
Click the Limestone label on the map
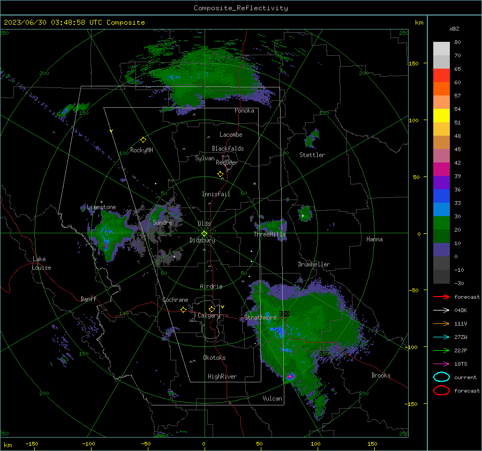(101, 207)
